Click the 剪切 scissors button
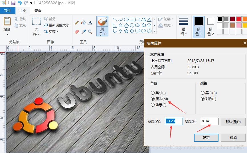 tap(20, 19)
